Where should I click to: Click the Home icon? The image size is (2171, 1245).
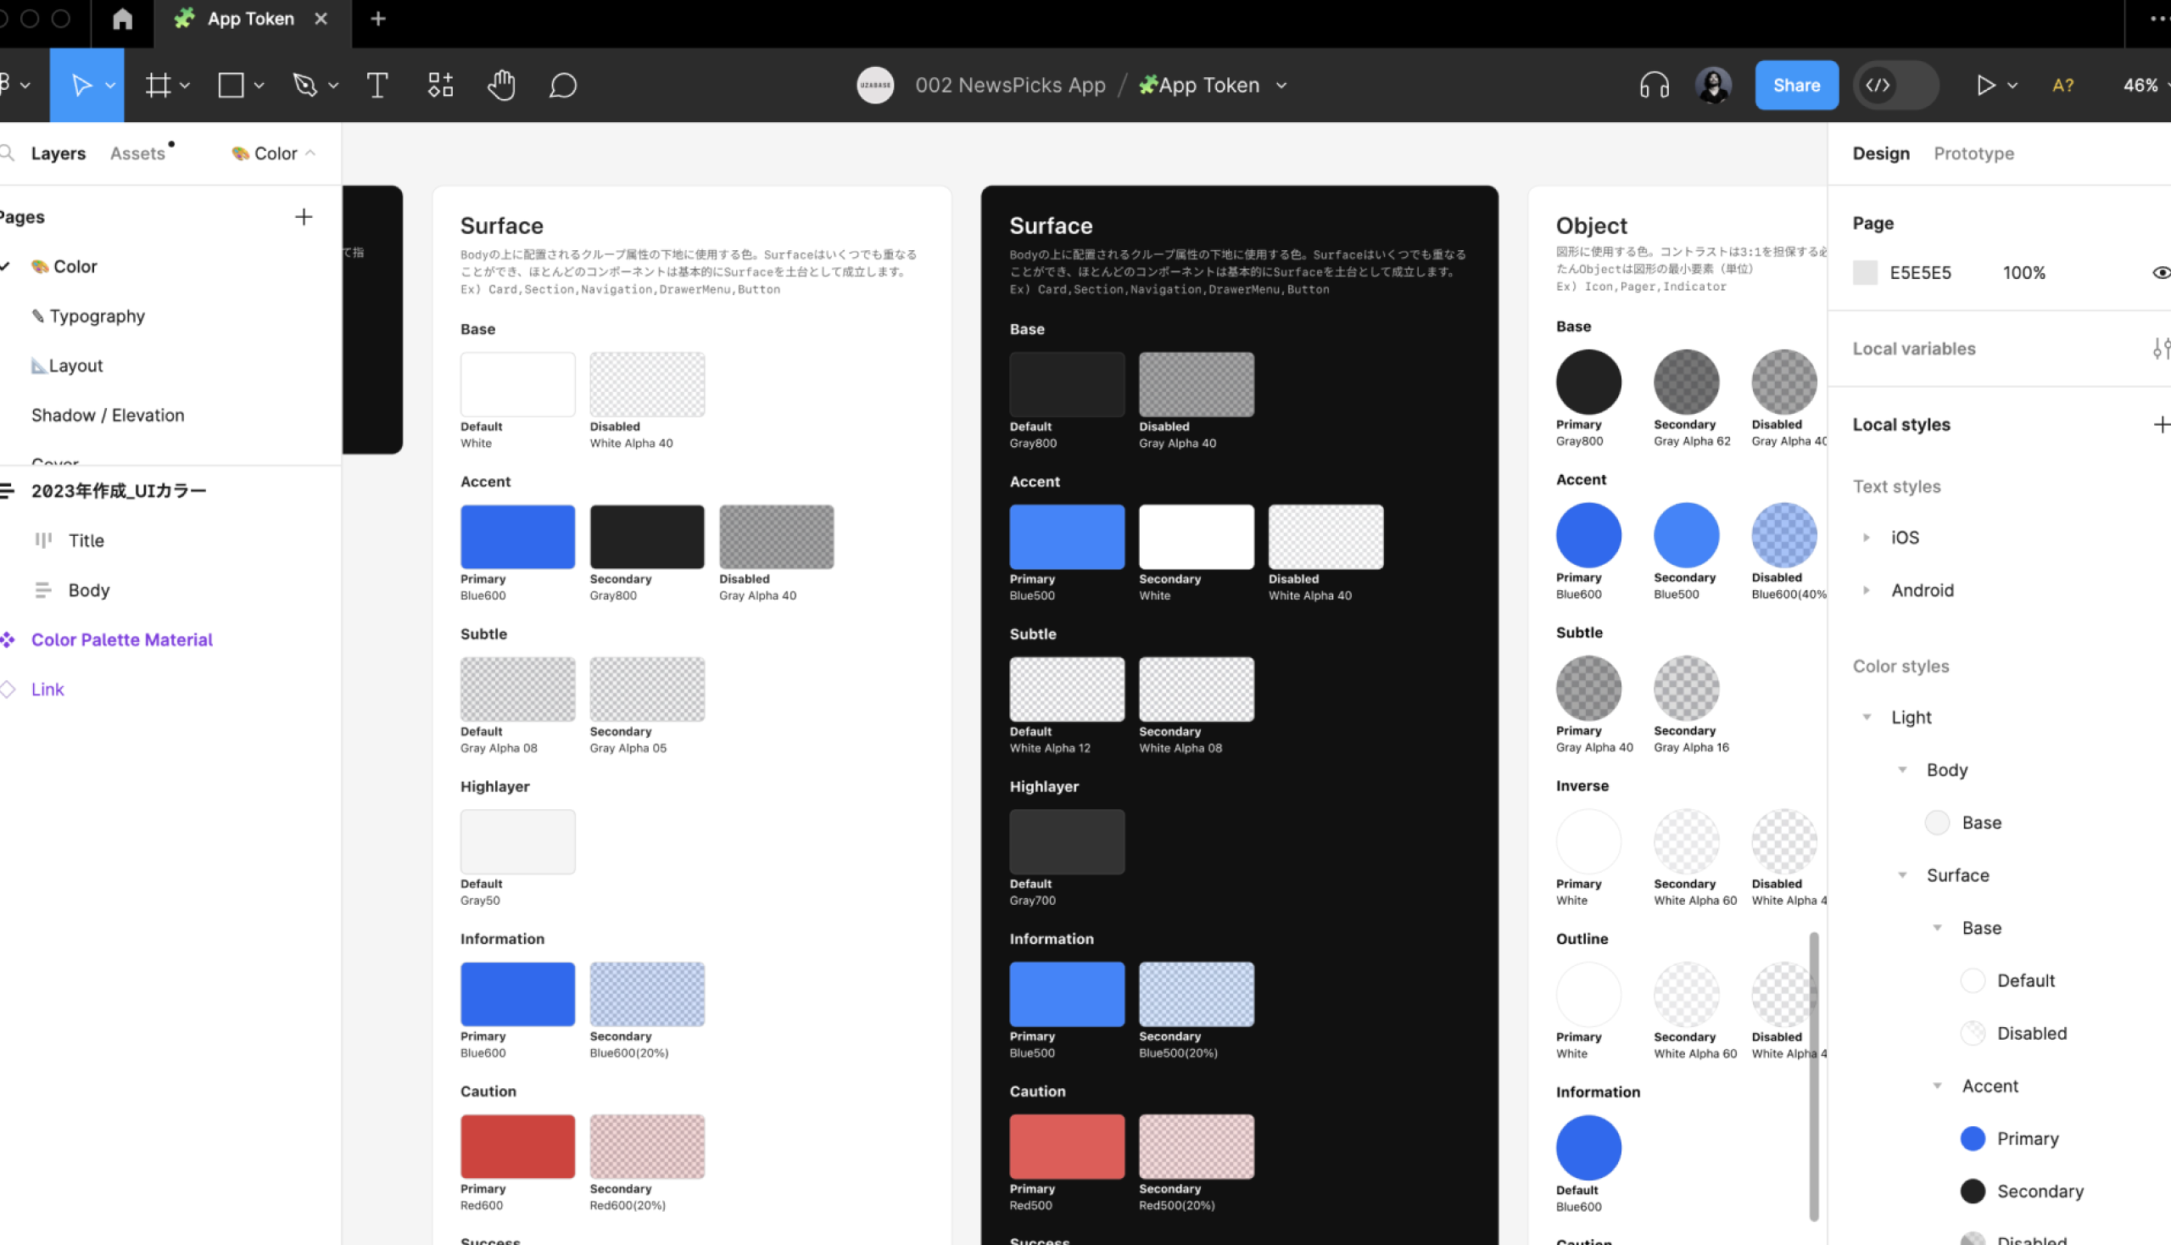pos(122,19)
